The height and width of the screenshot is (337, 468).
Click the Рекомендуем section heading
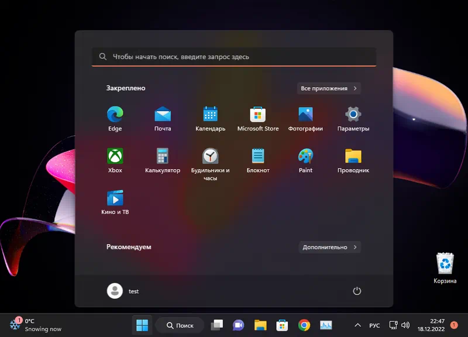[129, 247]
